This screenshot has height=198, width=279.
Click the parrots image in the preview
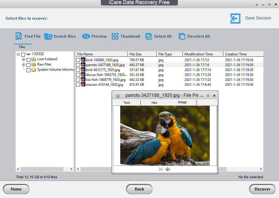pyautogui.click(x=165, y=136)
